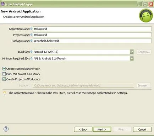Maximize the New Android App window

[145, 4]
